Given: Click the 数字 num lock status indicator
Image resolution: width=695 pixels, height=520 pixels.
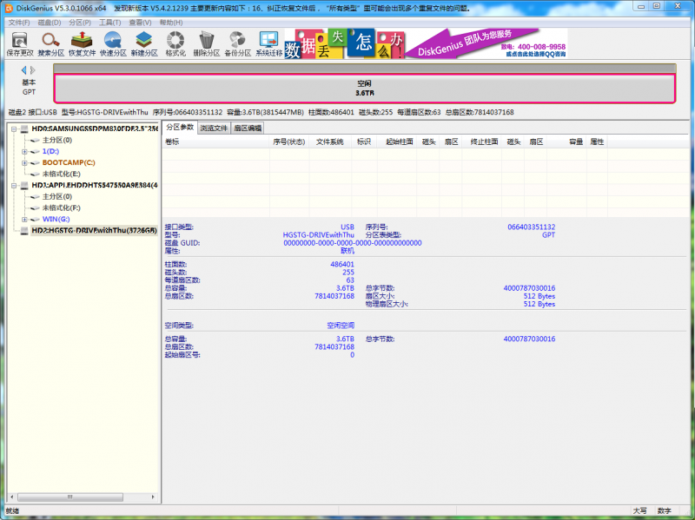Looking at the screenshot, I should pos(664,510).
